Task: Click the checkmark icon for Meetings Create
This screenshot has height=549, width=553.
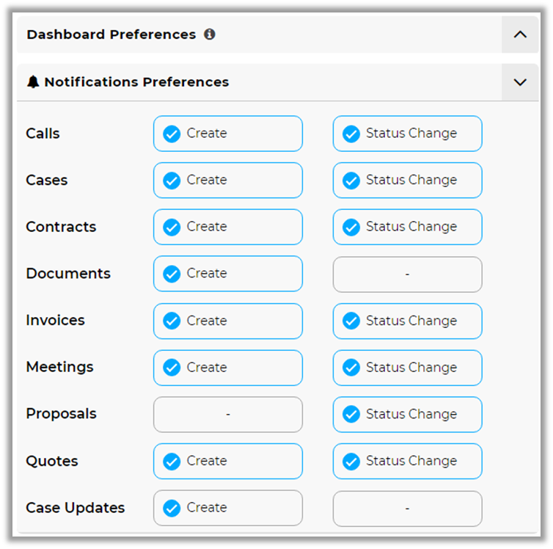Action: coord(172,368)
